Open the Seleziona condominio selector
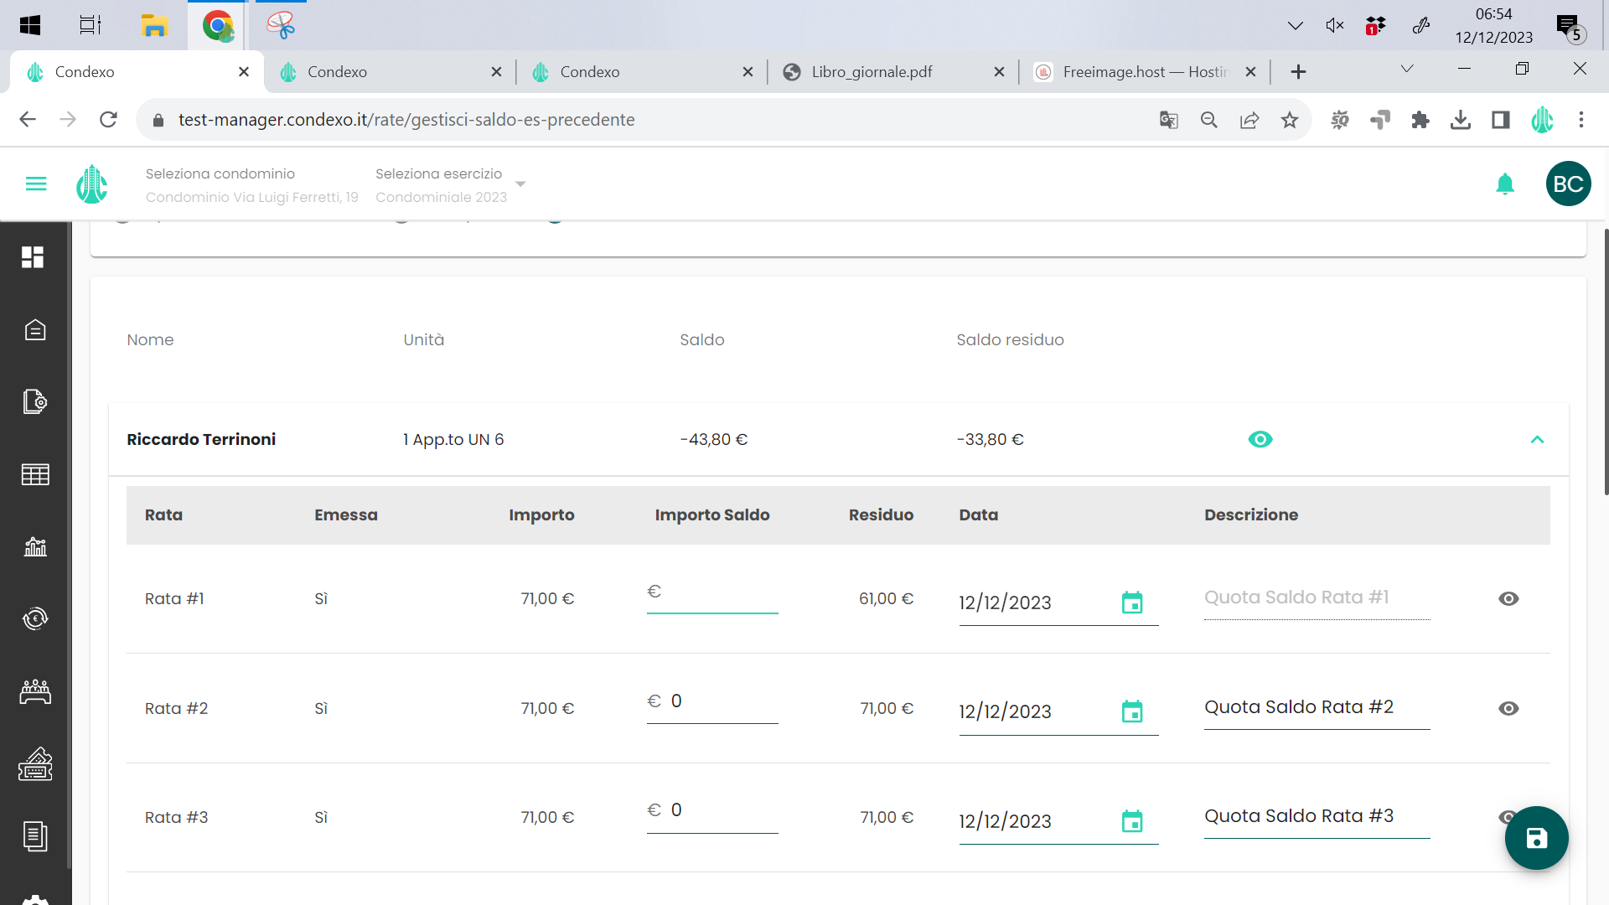 (x=251, y=185)
